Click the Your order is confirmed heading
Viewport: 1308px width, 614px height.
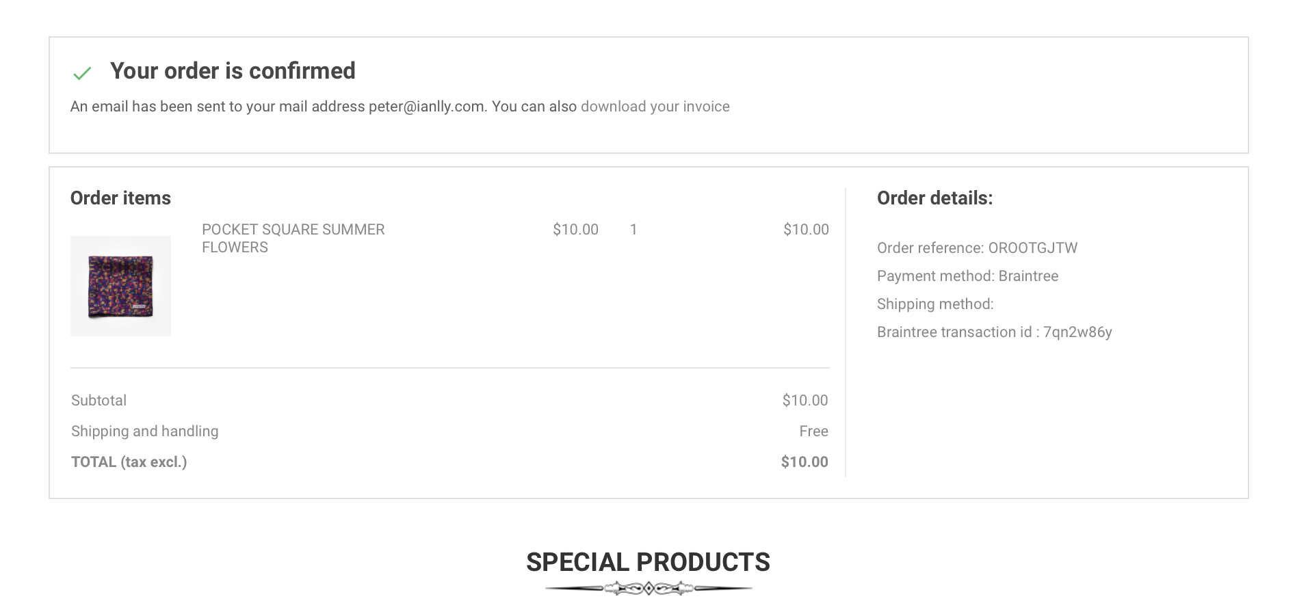(x=233, y=71)
